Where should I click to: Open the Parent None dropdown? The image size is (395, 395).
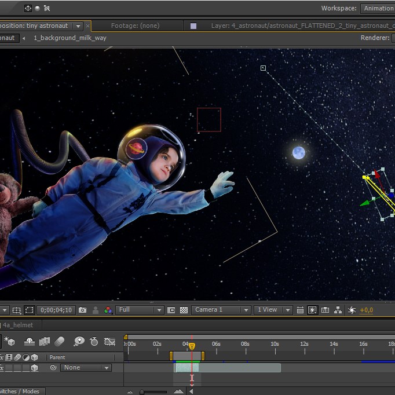coord(87,368)
